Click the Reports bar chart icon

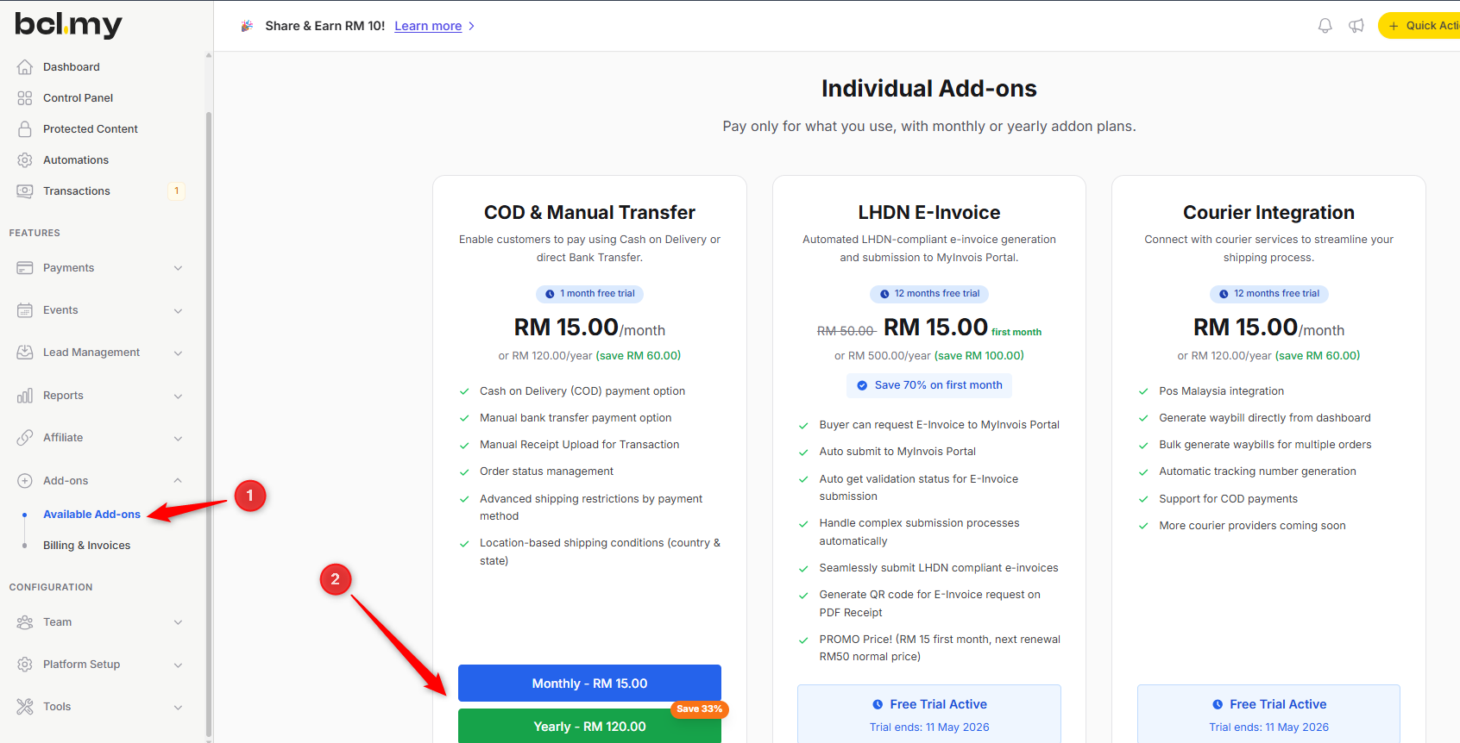(25, 396)
